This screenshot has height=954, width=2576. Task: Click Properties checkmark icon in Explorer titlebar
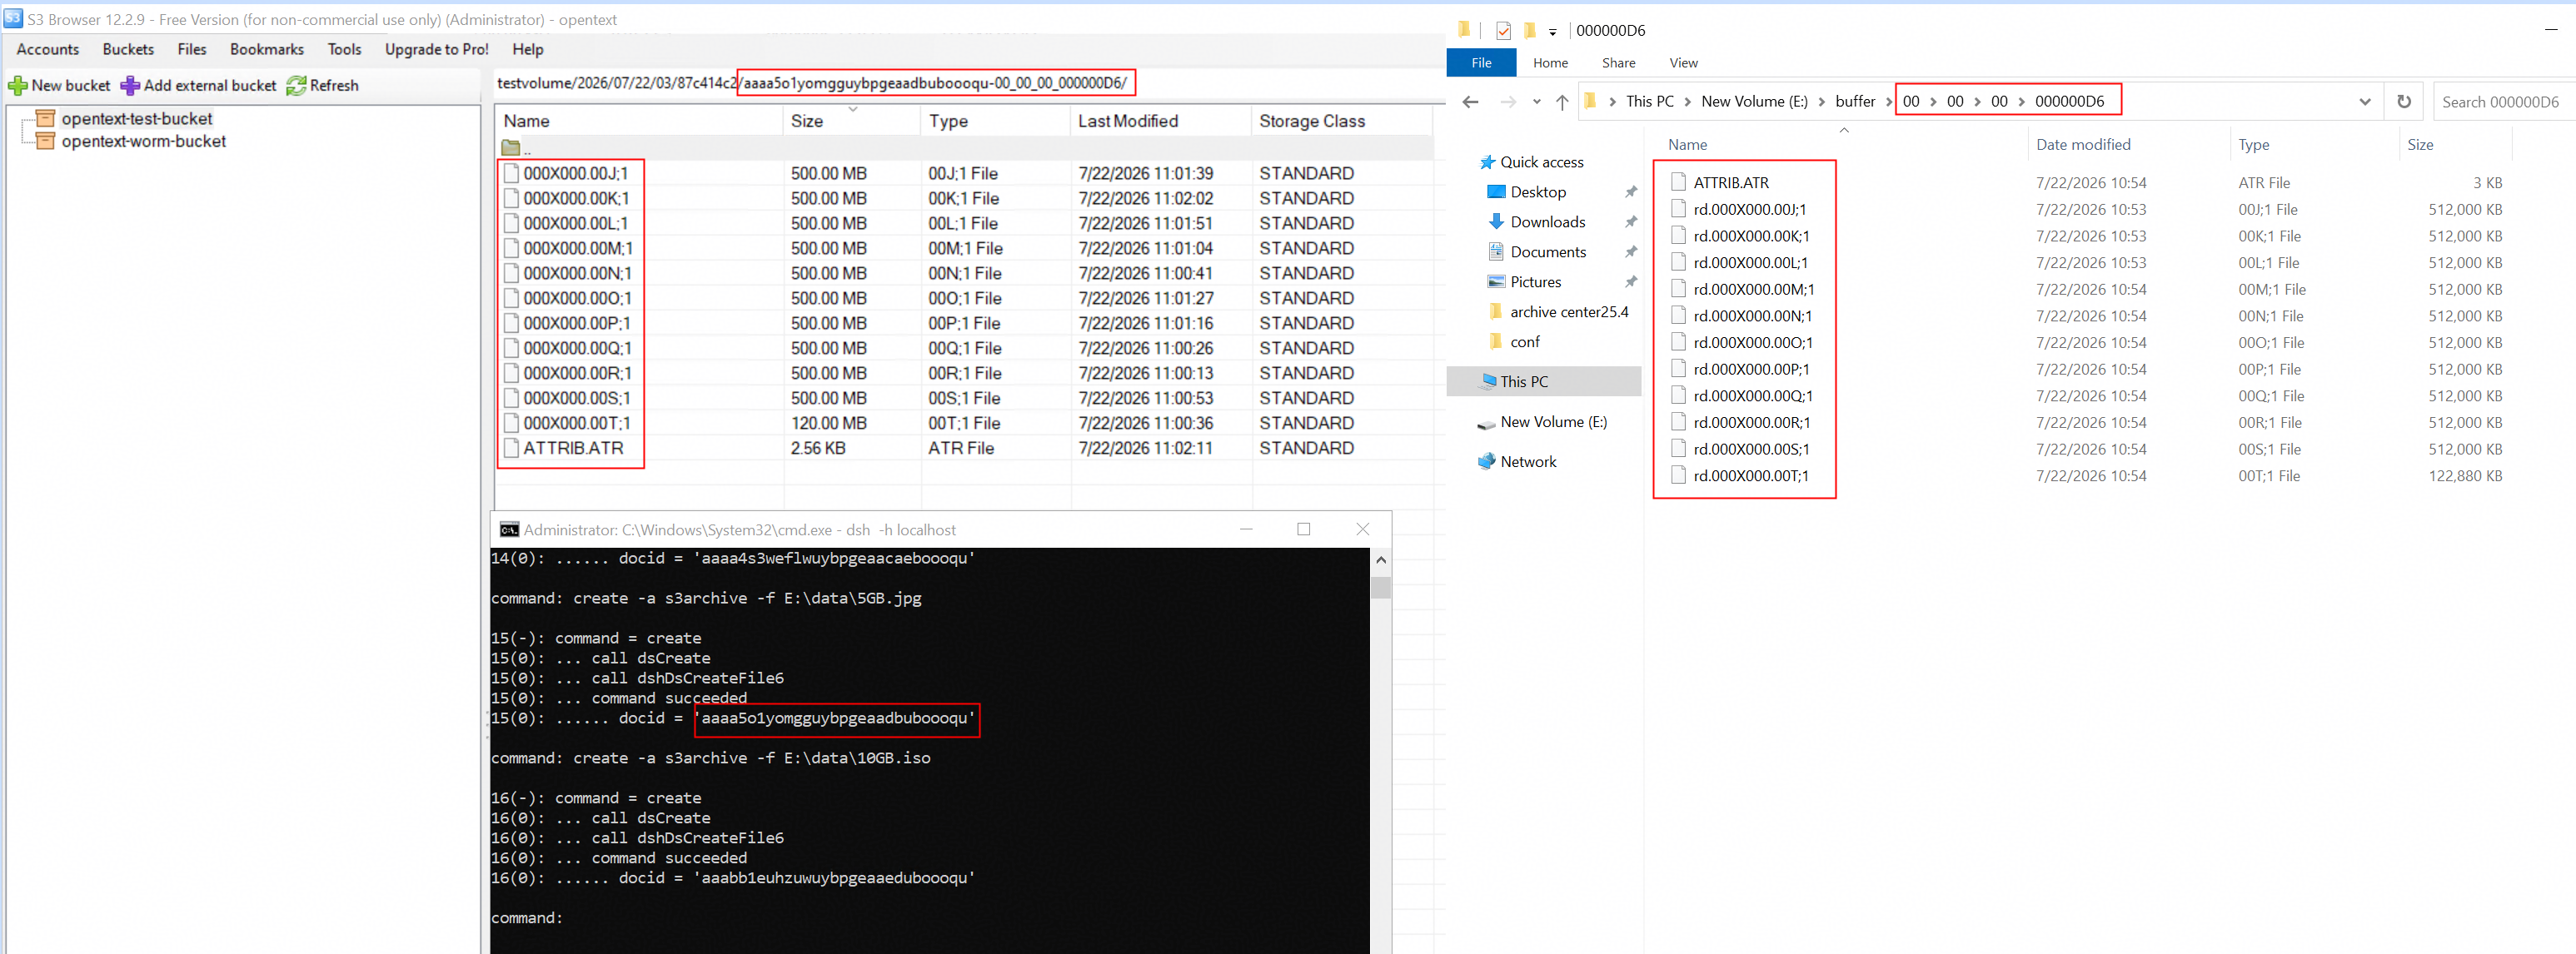(1503, 30)
